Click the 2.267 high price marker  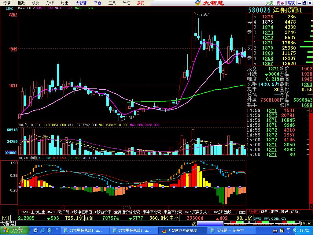point(204,14)
